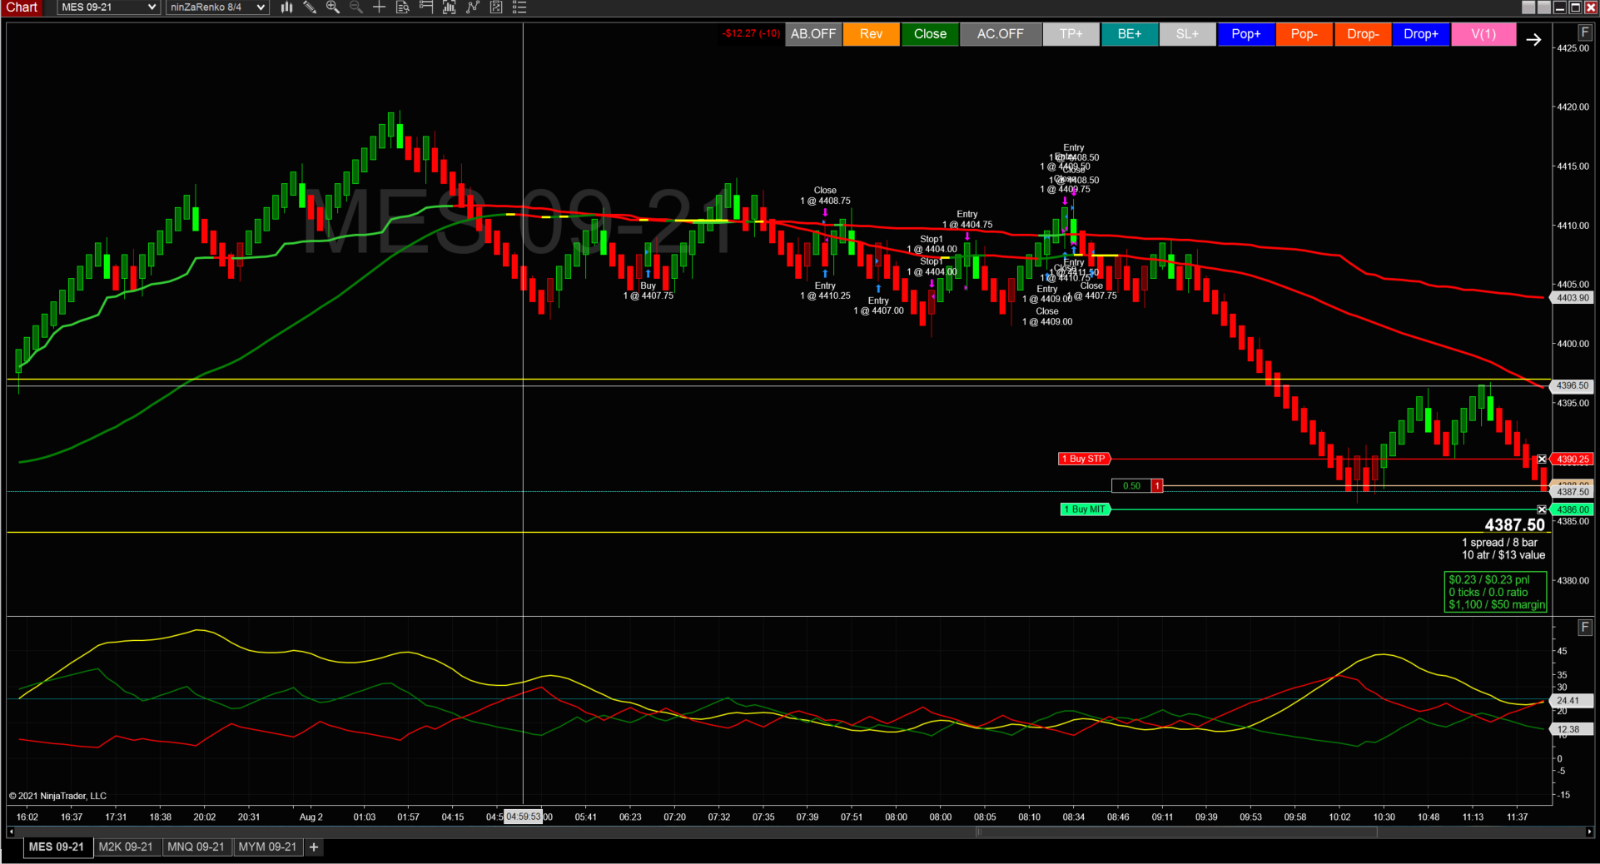This screenshot has width=1600, height=864.
Task: Select the 1 Buy STP order label
Action: (x=1084, y=459)
